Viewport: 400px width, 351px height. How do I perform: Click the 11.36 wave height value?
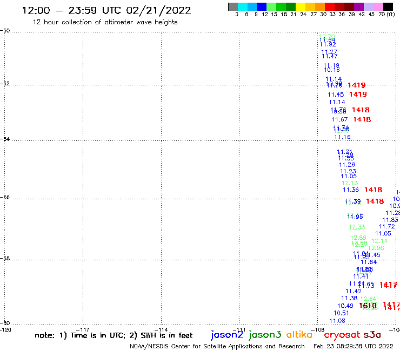[351, 190]
